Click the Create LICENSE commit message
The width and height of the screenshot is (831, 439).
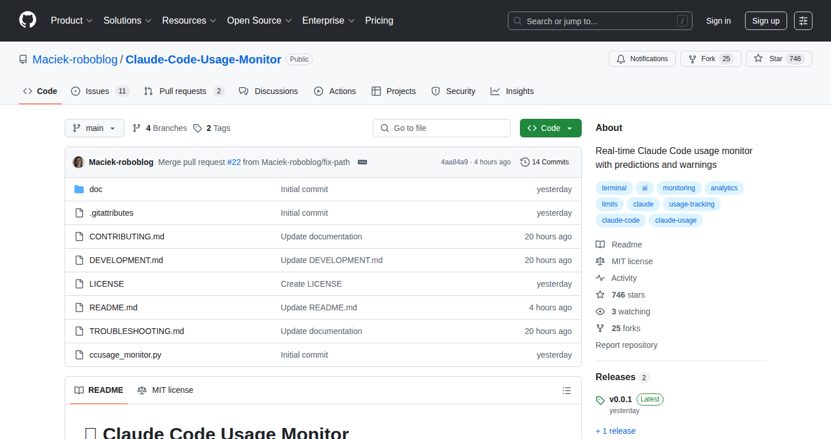click(311, 284)
